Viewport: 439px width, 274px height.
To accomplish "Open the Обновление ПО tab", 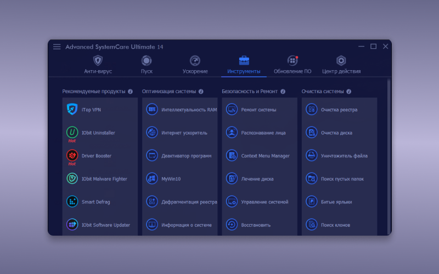I will (x=292, y=65).
